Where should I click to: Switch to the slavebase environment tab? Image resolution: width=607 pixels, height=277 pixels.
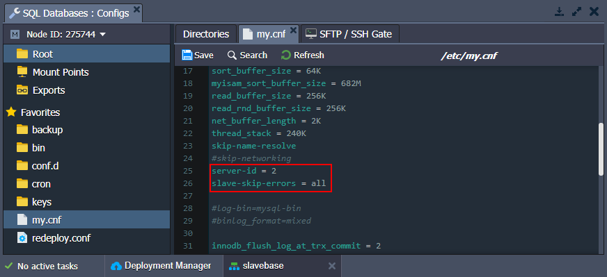pos(263,266)
